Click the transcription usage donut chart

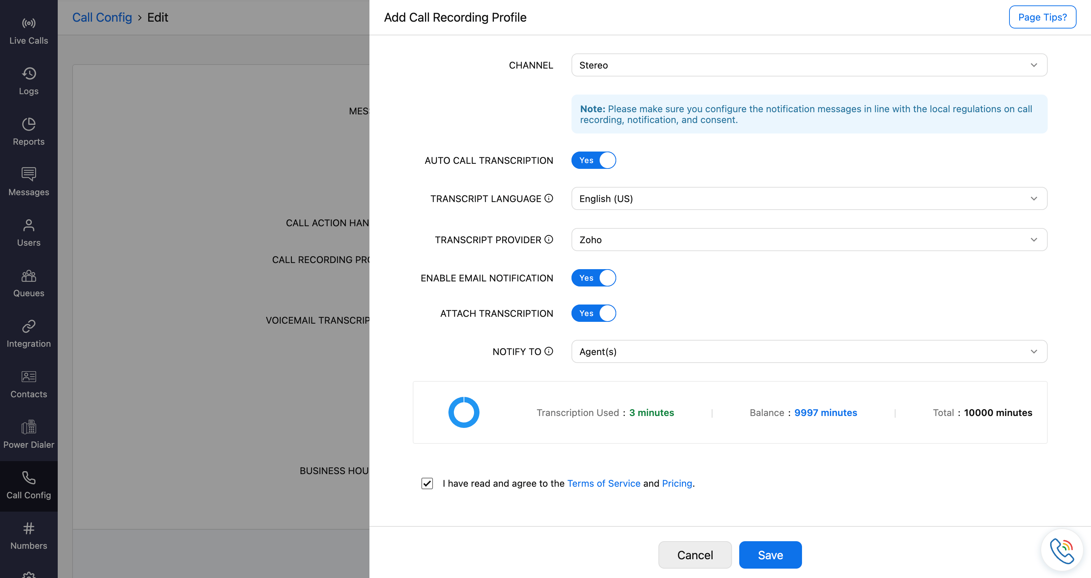(x=464, y=412)
